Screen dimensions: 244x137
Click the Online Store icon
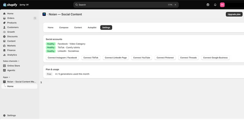pyautogui.click(x=4, y=66)
